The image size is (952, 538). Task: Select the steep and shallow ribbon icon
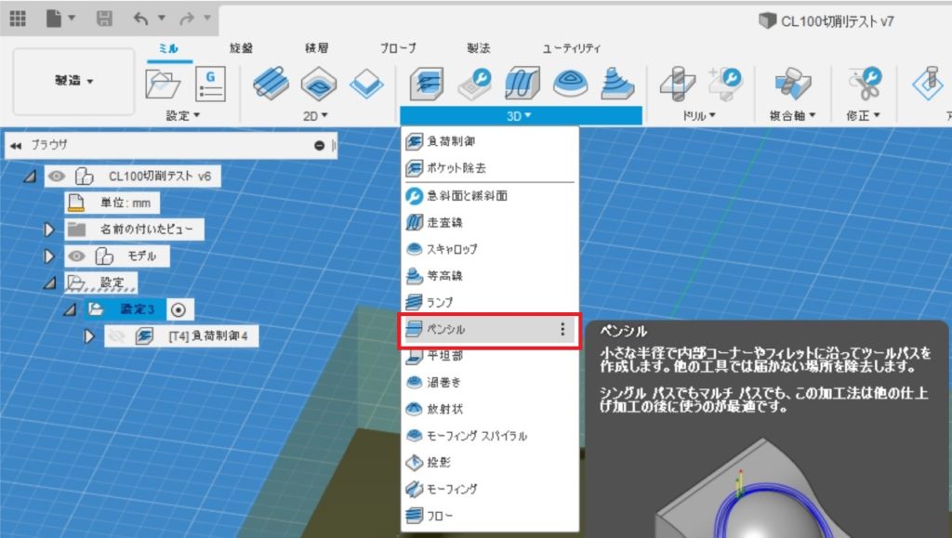(474, 83)
